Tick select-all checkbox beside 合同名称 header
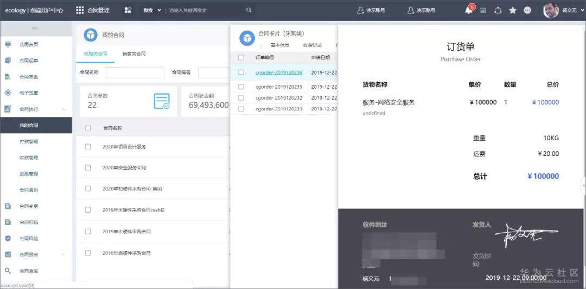Screen dimensions: 586x289 (x=88, y=128)
